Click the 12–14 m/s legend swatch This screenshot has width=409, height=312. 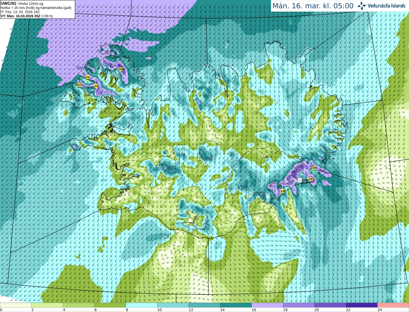coord(204,305)
